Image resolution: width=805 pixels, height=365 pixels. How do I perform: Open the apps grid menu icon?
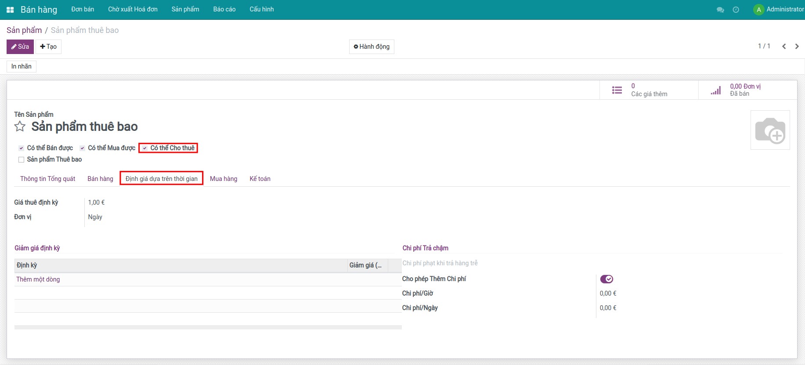coord(10,10)
